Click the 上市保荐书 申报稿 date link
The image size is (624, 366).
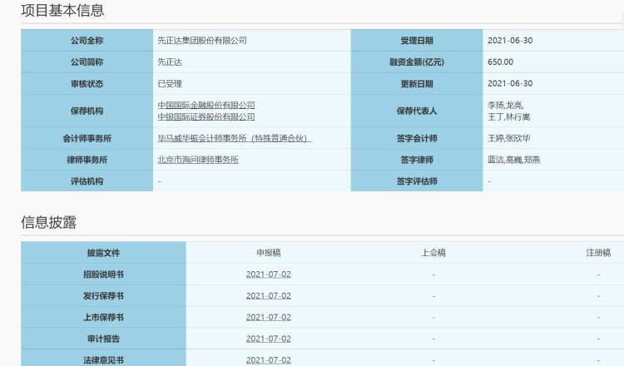tap(268, 318)
